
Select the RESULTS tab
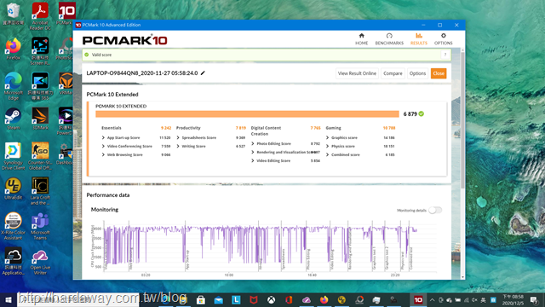coord(418,39)
